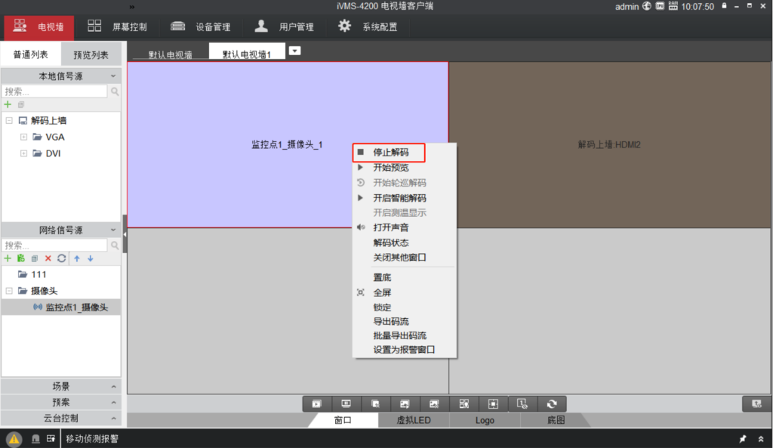
Task: Open the dropdown arrow beside 默认电视墙1 tab
Action: click(x=295, y=51)
